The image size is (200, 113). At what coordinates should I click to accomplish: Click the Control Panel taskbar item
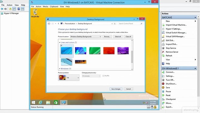(x=63, y=102)
